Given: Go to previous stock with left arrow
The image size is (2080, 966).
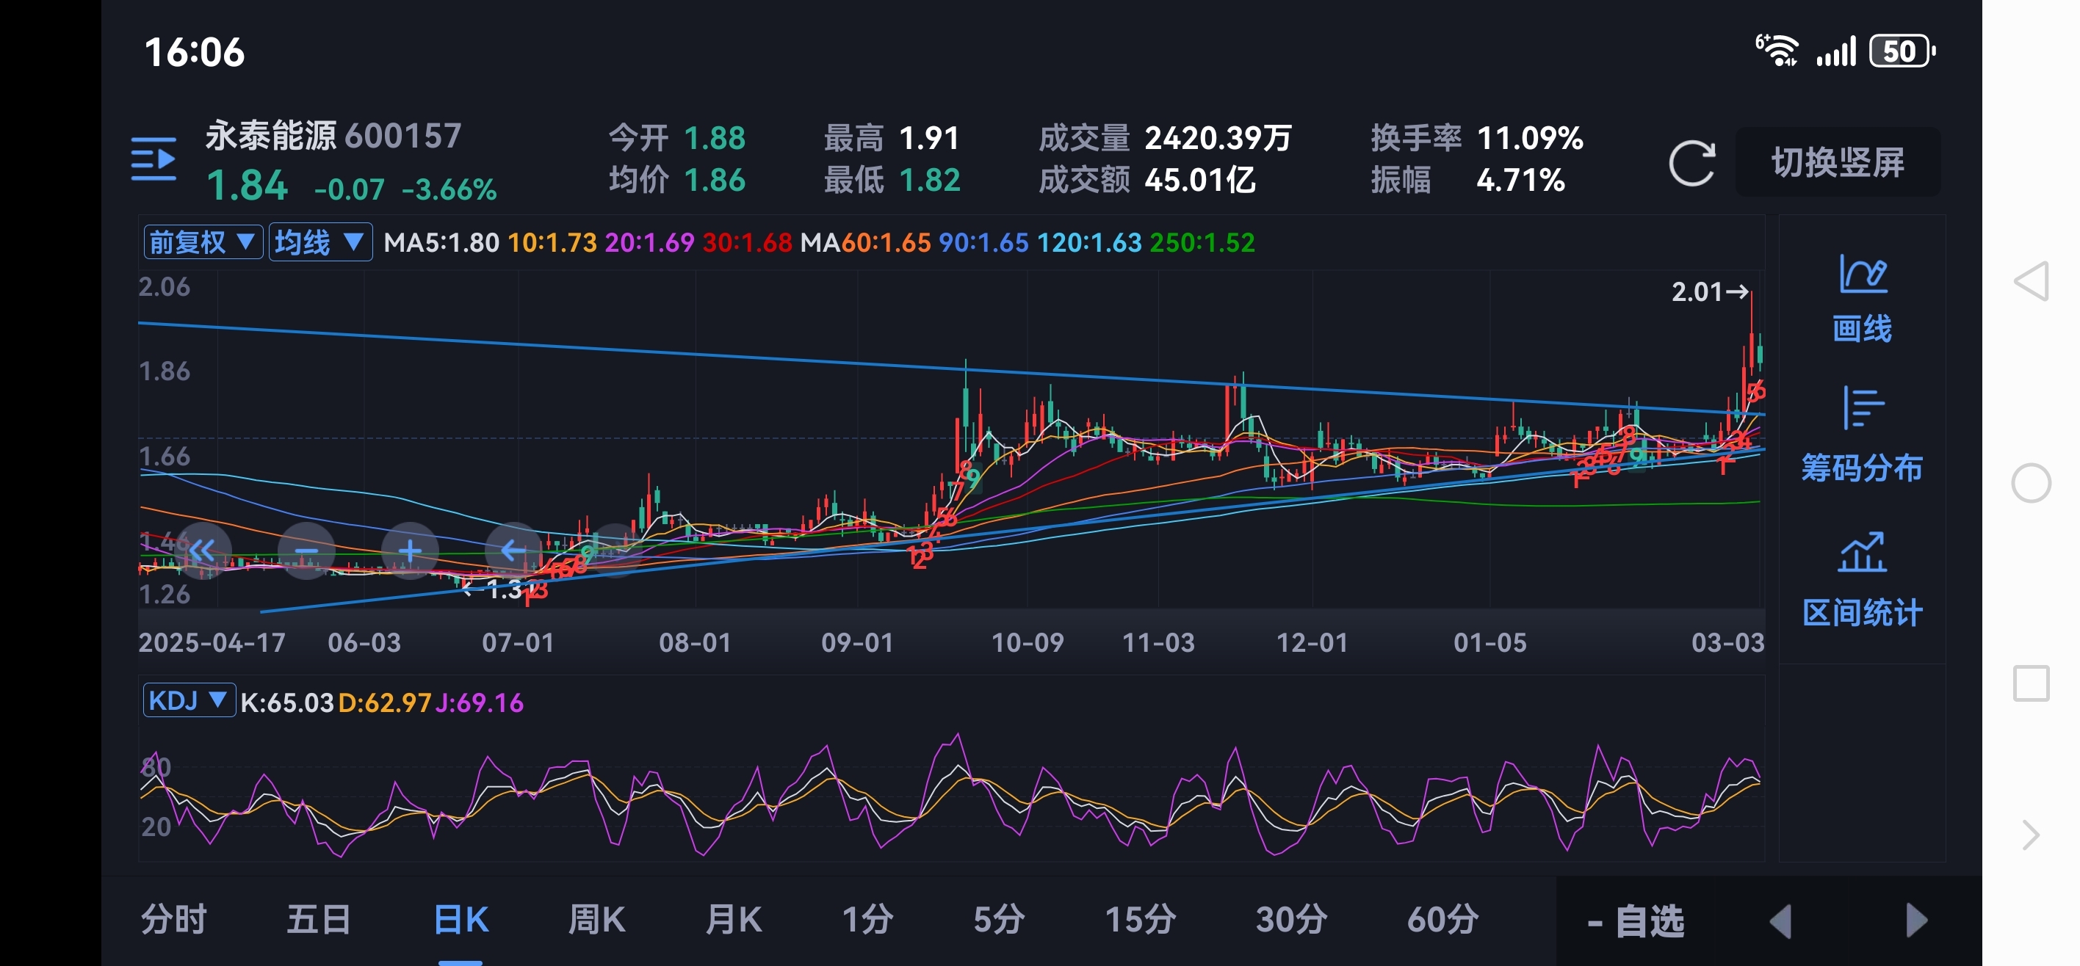Looking at the screenshot, I should (1781, 920).
